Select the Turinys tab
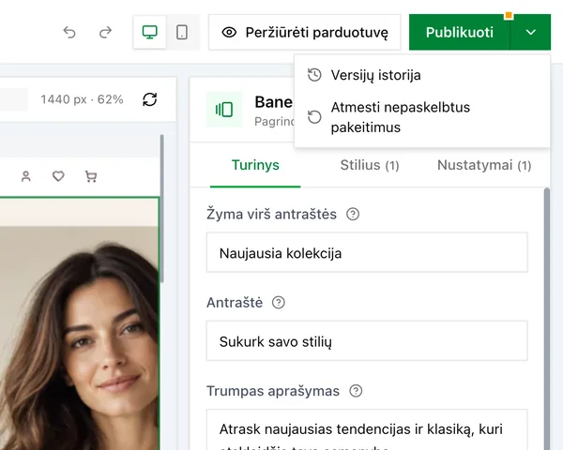563x450 pixels. 255,165
